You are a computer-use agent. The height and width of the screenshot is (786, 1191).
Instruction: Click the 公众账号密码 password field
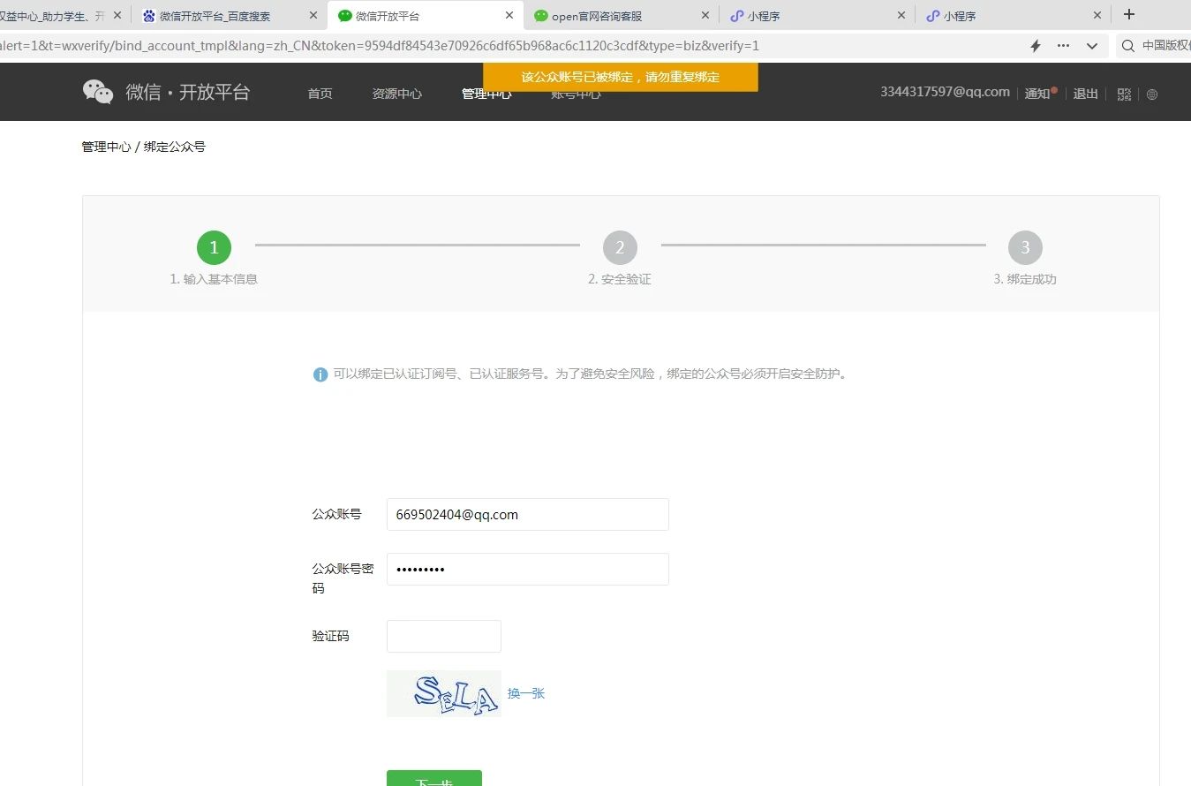tap(527, 569)
